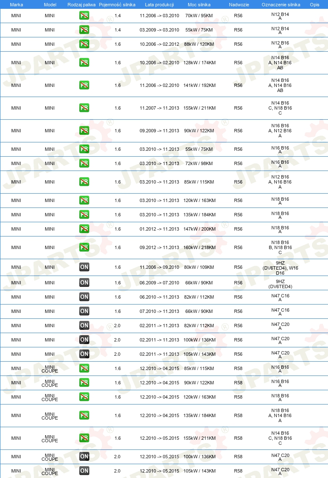Click ON diesel icon in 07.2010 -> 11.2013 row
Image resolution: width=328 pixels, height=478 pixels.
click(84, 311)
